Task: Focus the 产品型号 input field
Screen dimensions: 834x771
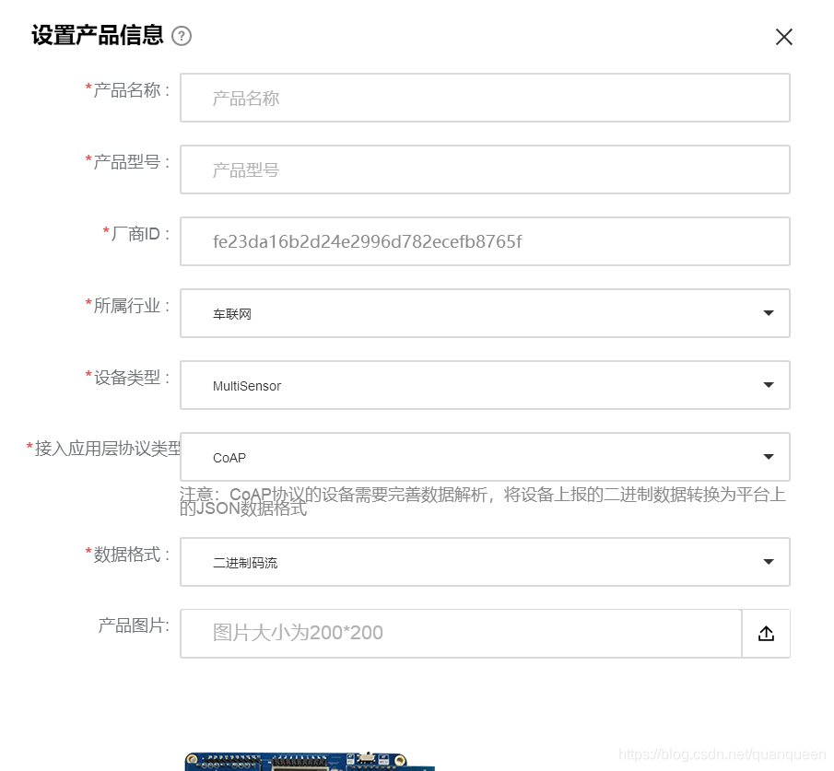Action: (485, 169)
